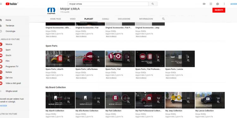Click the Film sidebar icon
Image resolution: width=237 pixels, height=118 pixels.
point(1,61)
